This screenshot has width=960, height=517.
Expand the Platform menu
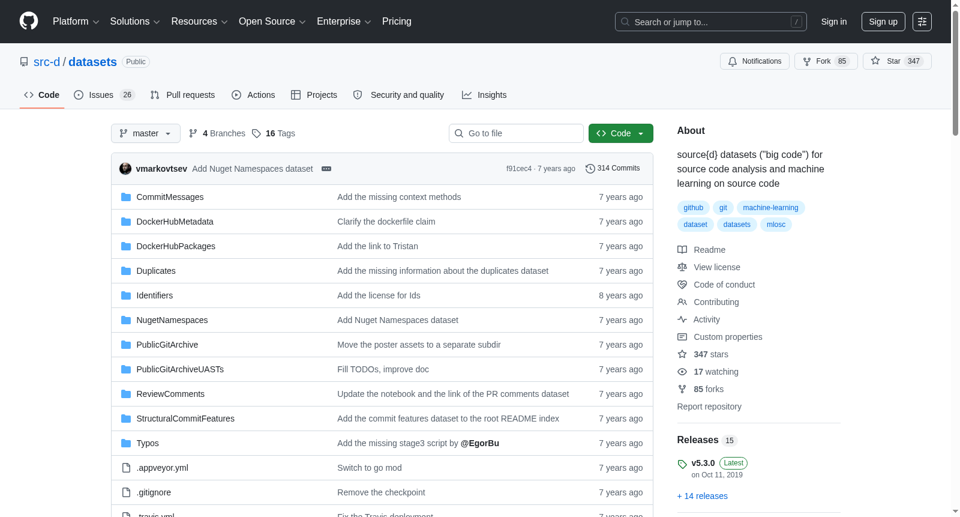[76, 22]
